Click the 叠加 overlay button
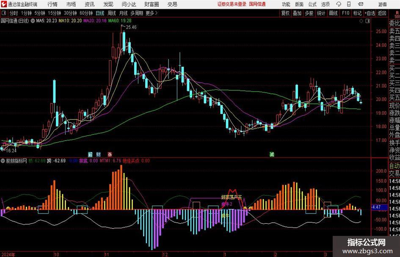This screenshot has height=257, width=400. (297, 13)
